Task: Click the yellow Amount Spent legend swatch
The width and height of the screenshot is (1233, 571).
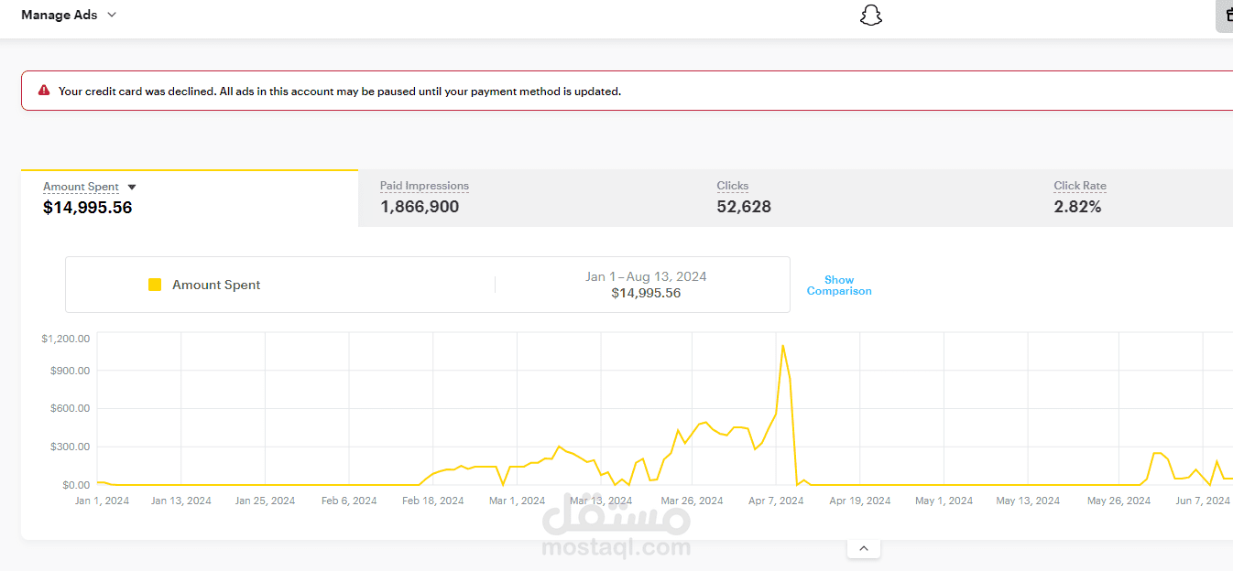Action: click(155, 285)
